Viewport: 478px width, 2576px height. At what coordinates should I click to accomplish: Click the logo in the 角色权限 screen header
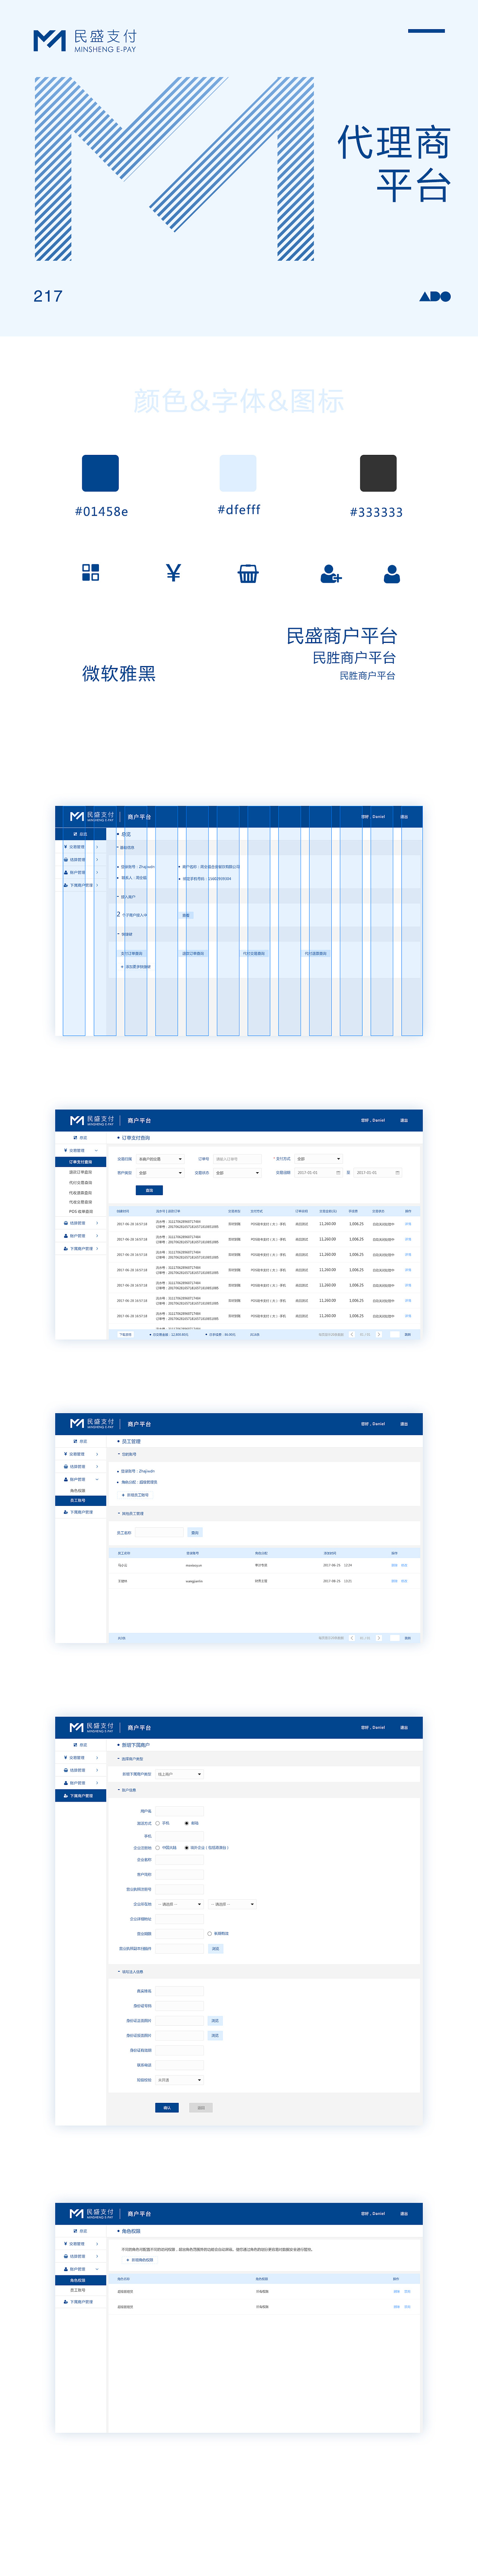tap(92, 2213)
